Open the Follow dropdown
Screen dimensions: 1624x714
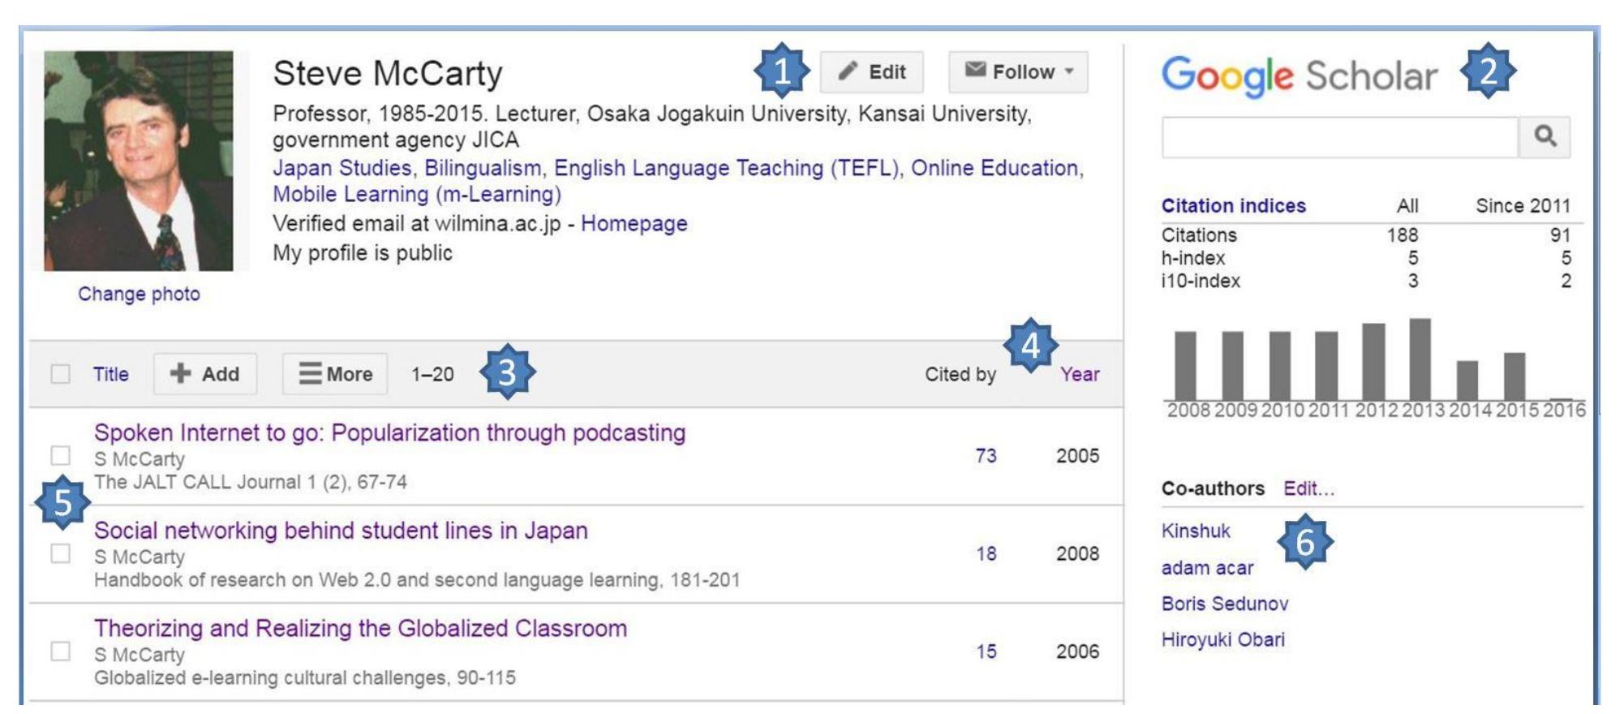1019,72
